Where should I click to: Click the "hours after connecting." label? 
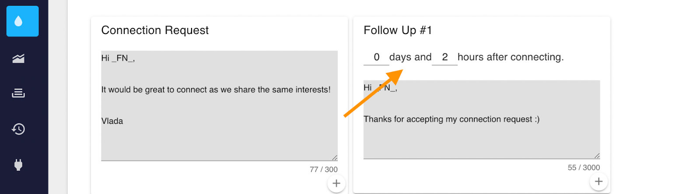pyautogui.click(x=511, y=57)
